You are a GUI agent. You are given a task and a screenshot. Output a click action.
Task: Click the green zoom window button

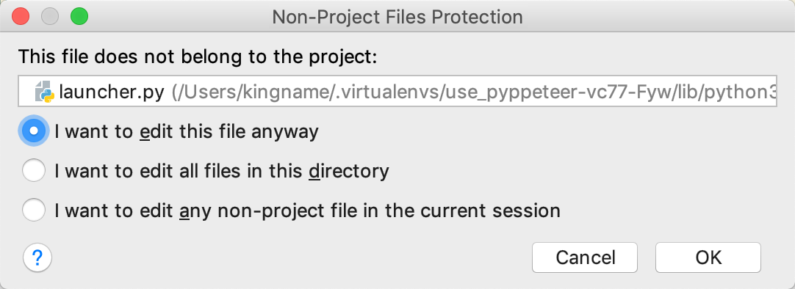pyautogui.click(x=79, y=17)
